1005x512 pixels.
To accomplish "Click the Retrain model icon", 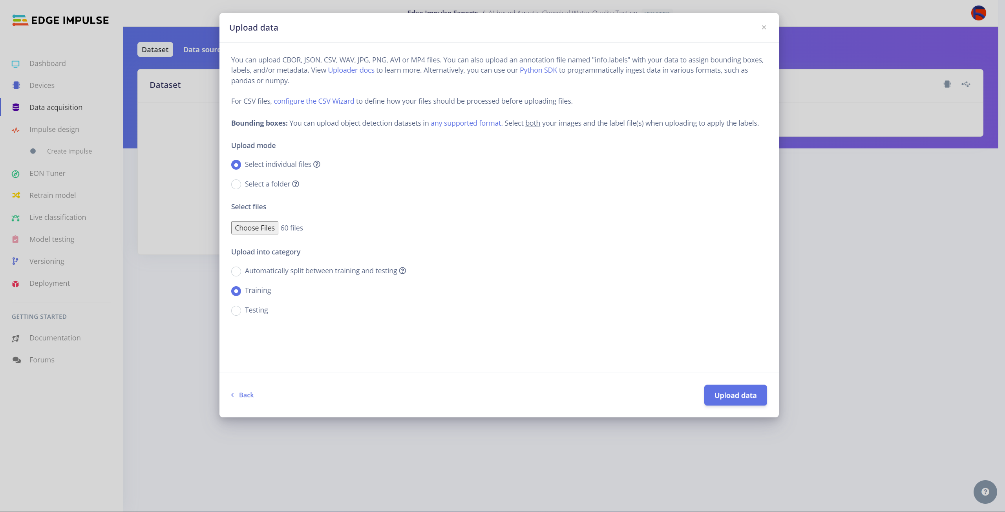I will pos(16,195).
